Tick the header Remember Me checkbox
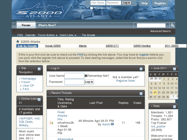This screenshot has width=187, height=140. click(92, 8)
